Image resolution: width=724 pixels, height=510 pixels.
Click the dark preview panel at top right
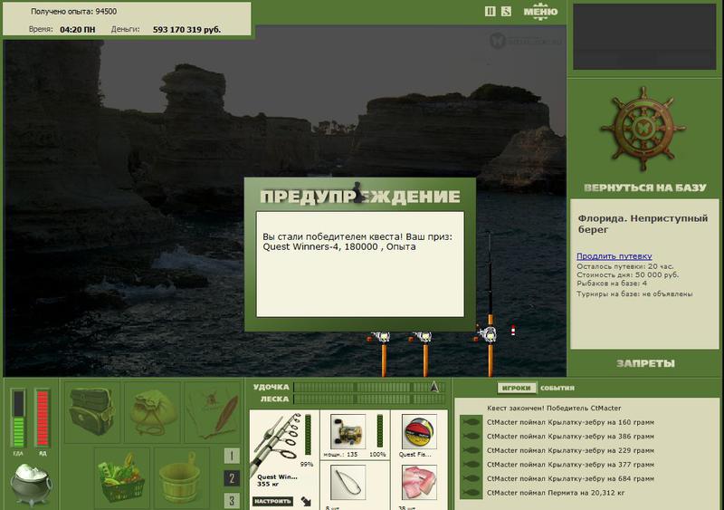644,36
